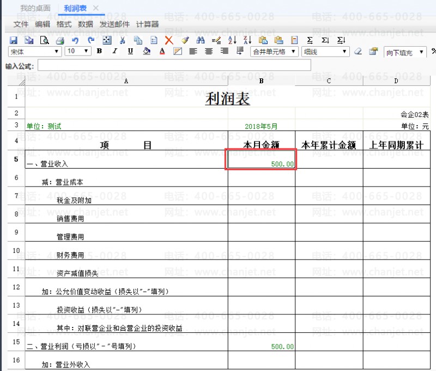Open the 编辑 menu
This screenshot has height=371, width=436.
43,24
